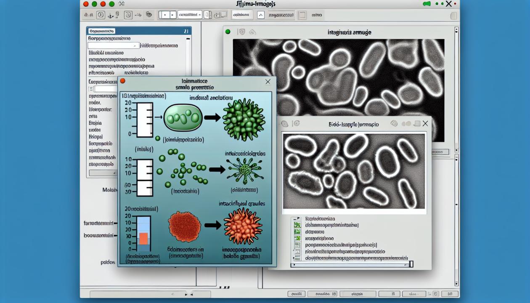Image resolution: width=530 pixels, height=303 pixels.
Task: Click the circled dot tool at toolbar left
Action: tap(101, 15)
